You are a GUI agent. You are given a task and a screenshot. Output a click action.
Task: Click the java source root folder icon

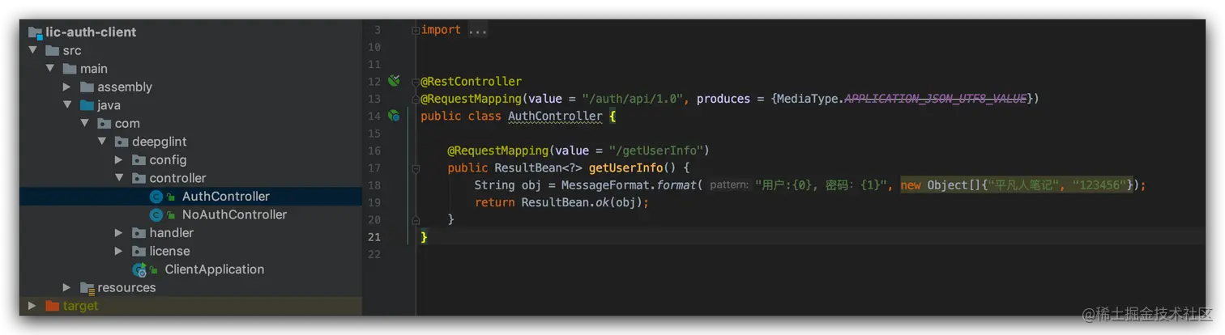click(87, 105)
